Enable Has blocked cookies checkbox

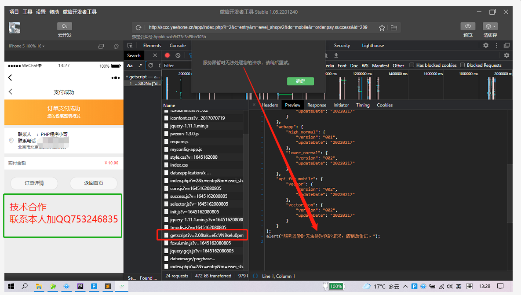coord(412,65)
